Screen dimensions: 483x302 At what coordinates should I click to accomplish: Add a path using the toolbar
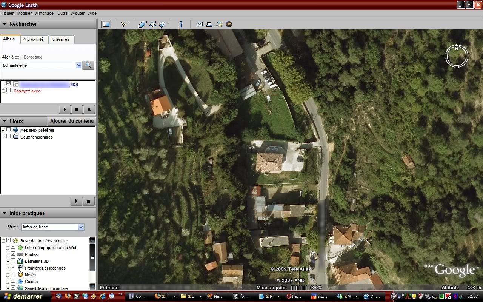pyautogui.click(x=153, y=24)
